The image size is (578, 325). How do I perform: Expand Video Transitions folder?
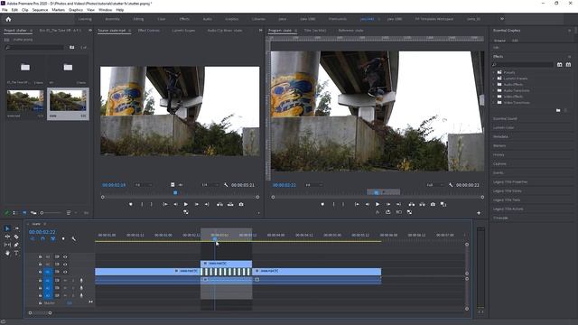pyautogui.click(x=494, y=102)
